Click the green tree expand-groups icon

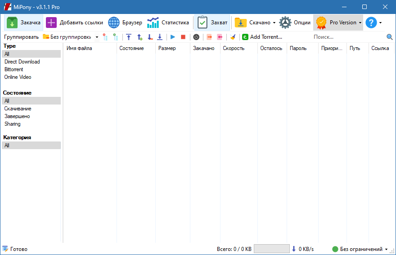click(x=115, y=37)
